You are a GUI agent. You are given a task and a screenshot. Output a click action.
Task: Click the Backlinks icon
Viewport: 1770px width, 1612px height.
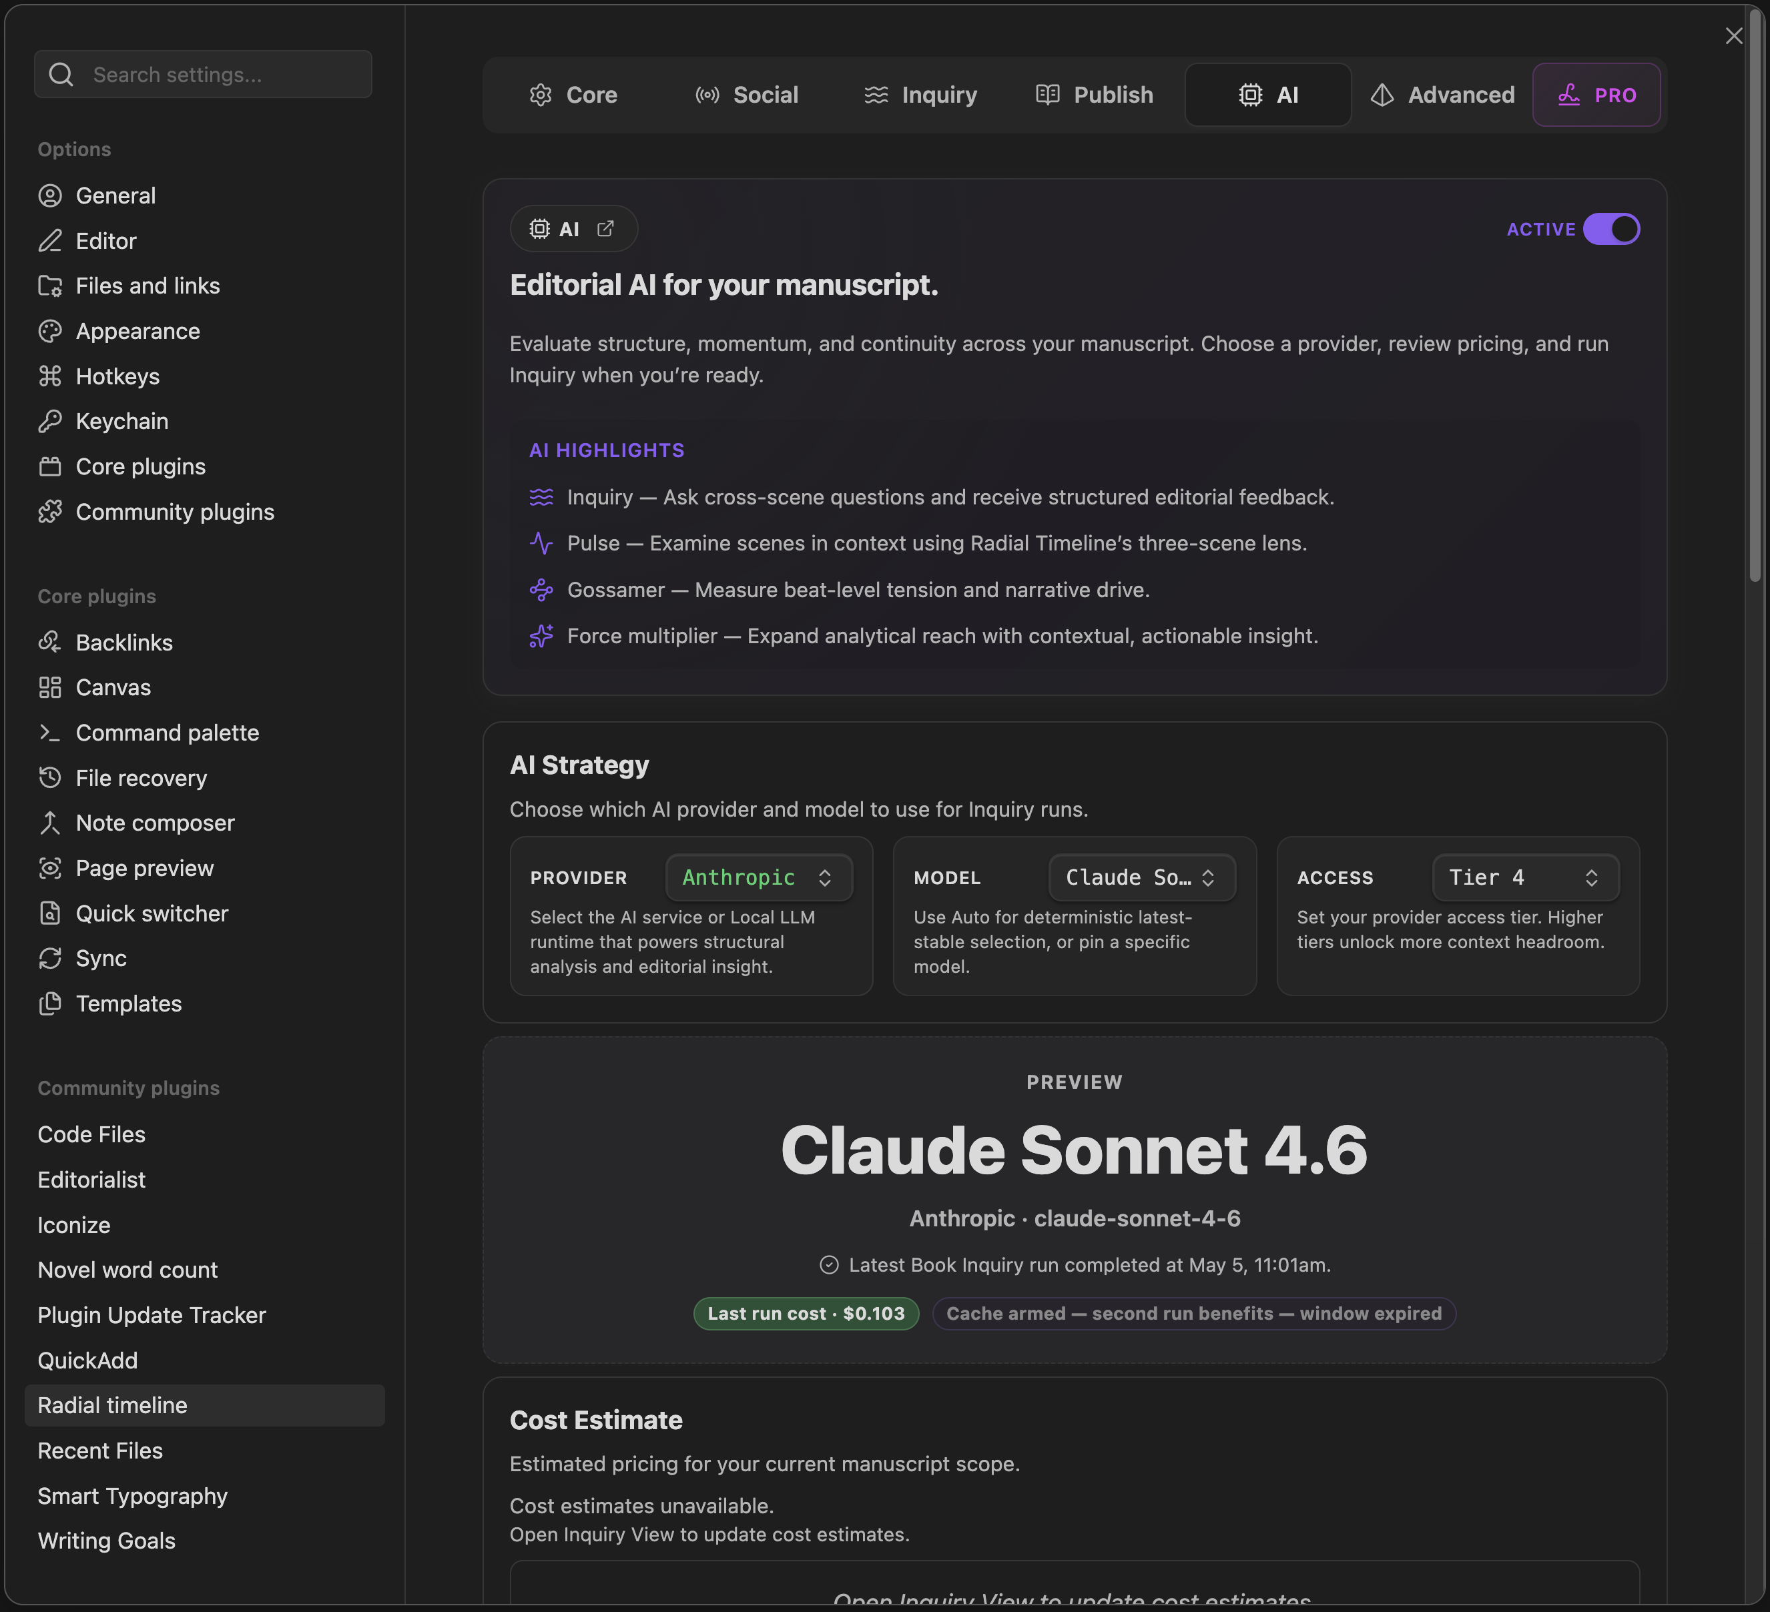[50, 643]
